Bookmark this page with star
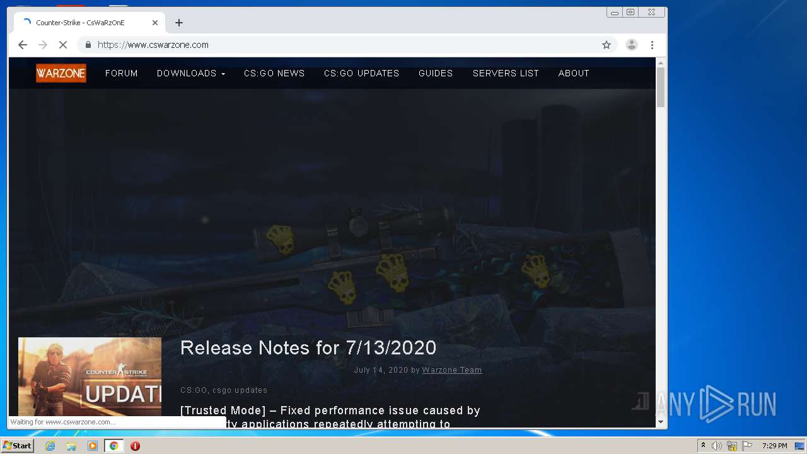807x454 pixels. click(607, 45)
